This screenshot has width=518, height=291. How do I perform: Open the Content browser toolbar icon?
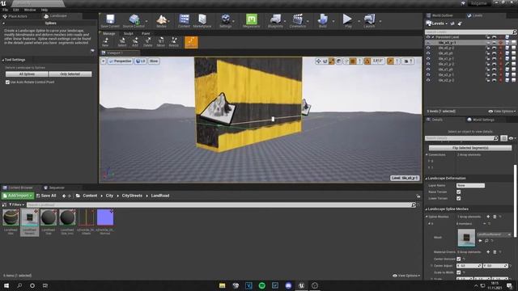(x=184, y=21)
